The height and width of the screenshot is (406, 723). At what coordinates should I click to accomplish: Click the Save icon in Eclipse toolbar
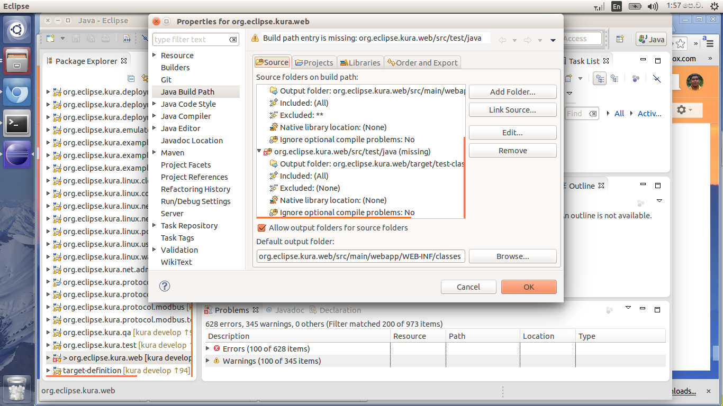point(76,39)
